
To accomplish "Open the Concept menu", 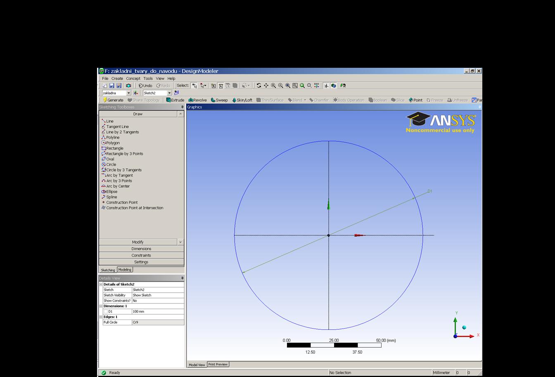I will [x=133, y=78].
